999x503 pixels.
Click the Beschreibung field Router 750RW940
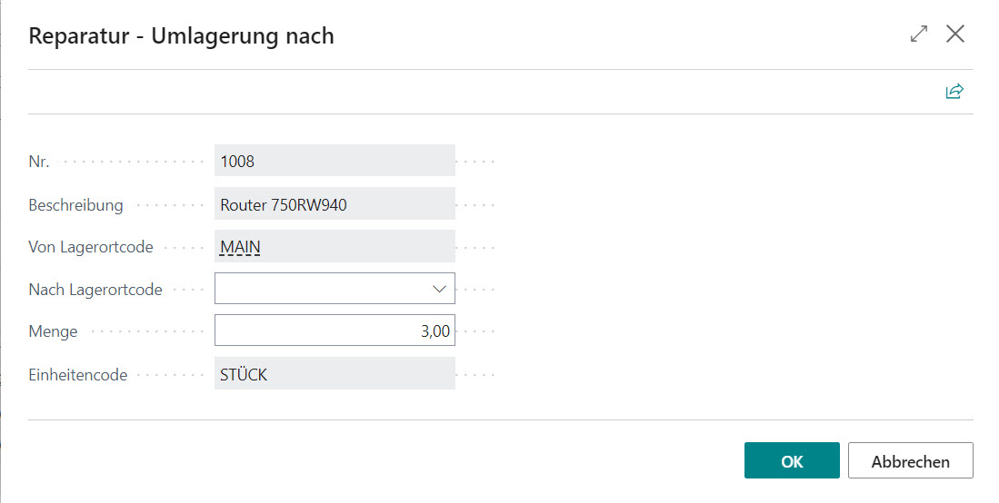[x=335, y=205]
